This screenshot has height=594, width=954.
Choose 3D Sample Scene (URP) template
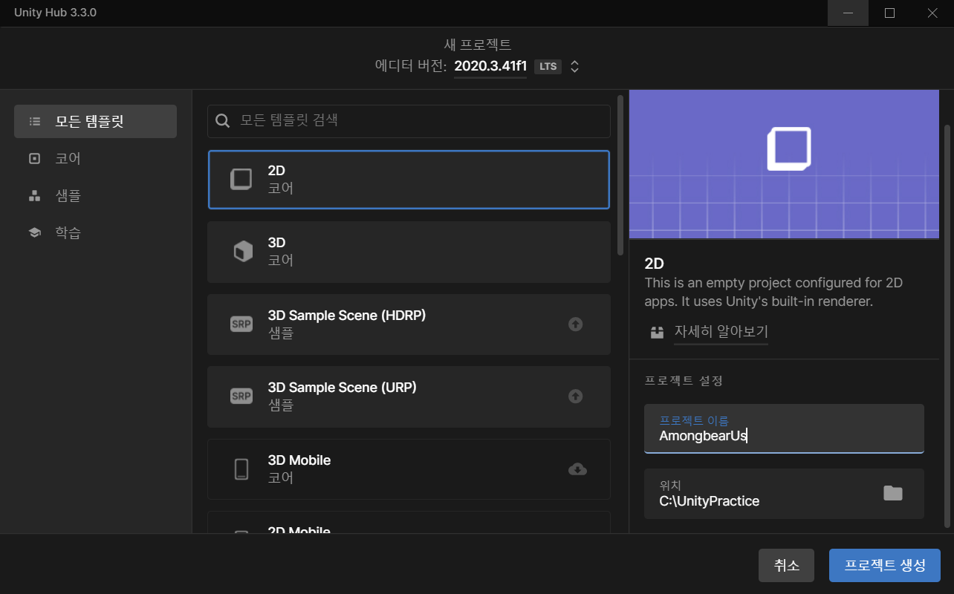pyautogui.click(x=409, y=396)
